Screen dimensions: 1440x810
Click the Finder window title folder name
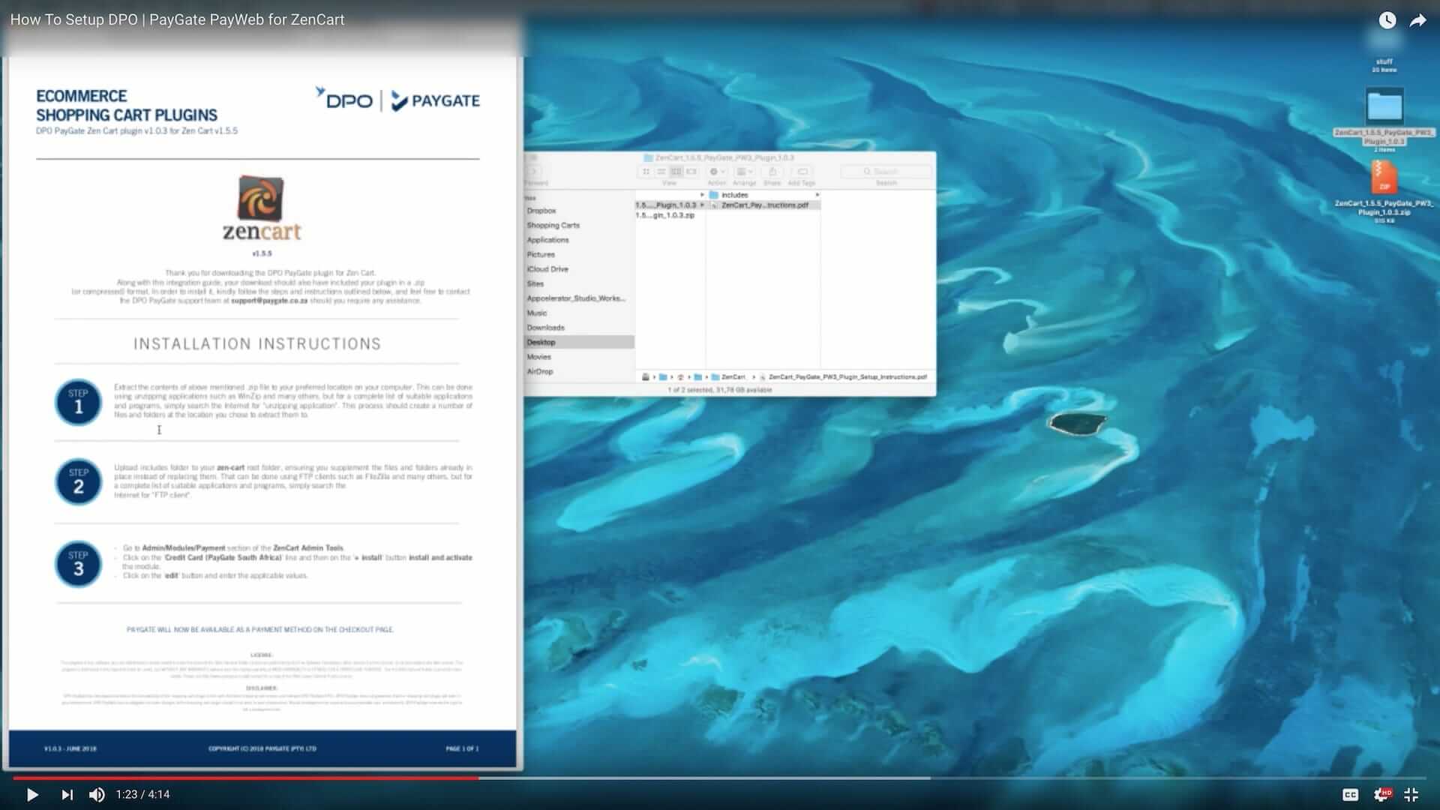724,157
